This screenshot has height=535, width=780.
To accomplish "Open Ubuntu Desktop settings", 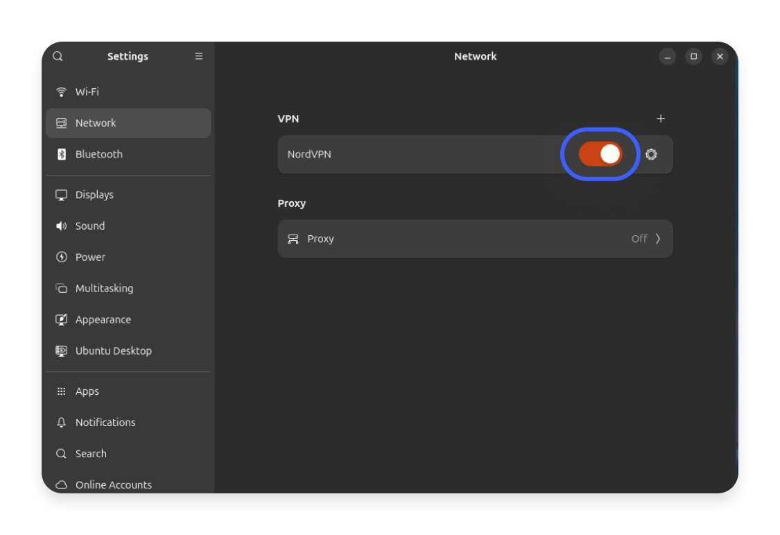I will pyautogui.click(x=113, y=350).
